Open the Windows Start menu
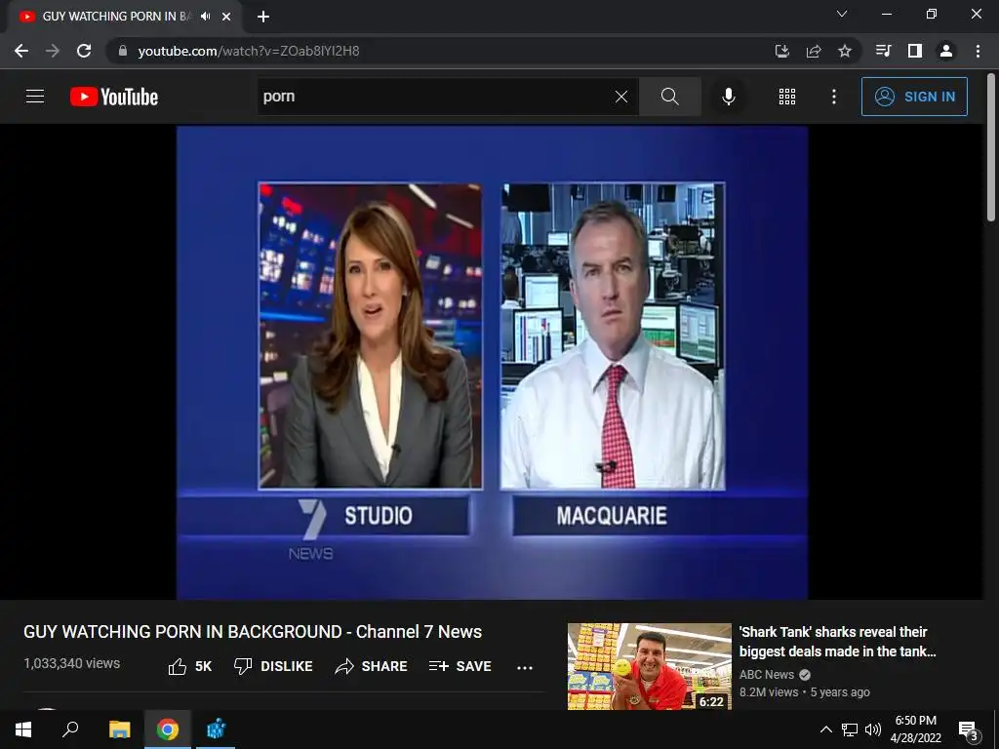Image resolution: width=999 pixels, height=749 pixels. (23, 729)
